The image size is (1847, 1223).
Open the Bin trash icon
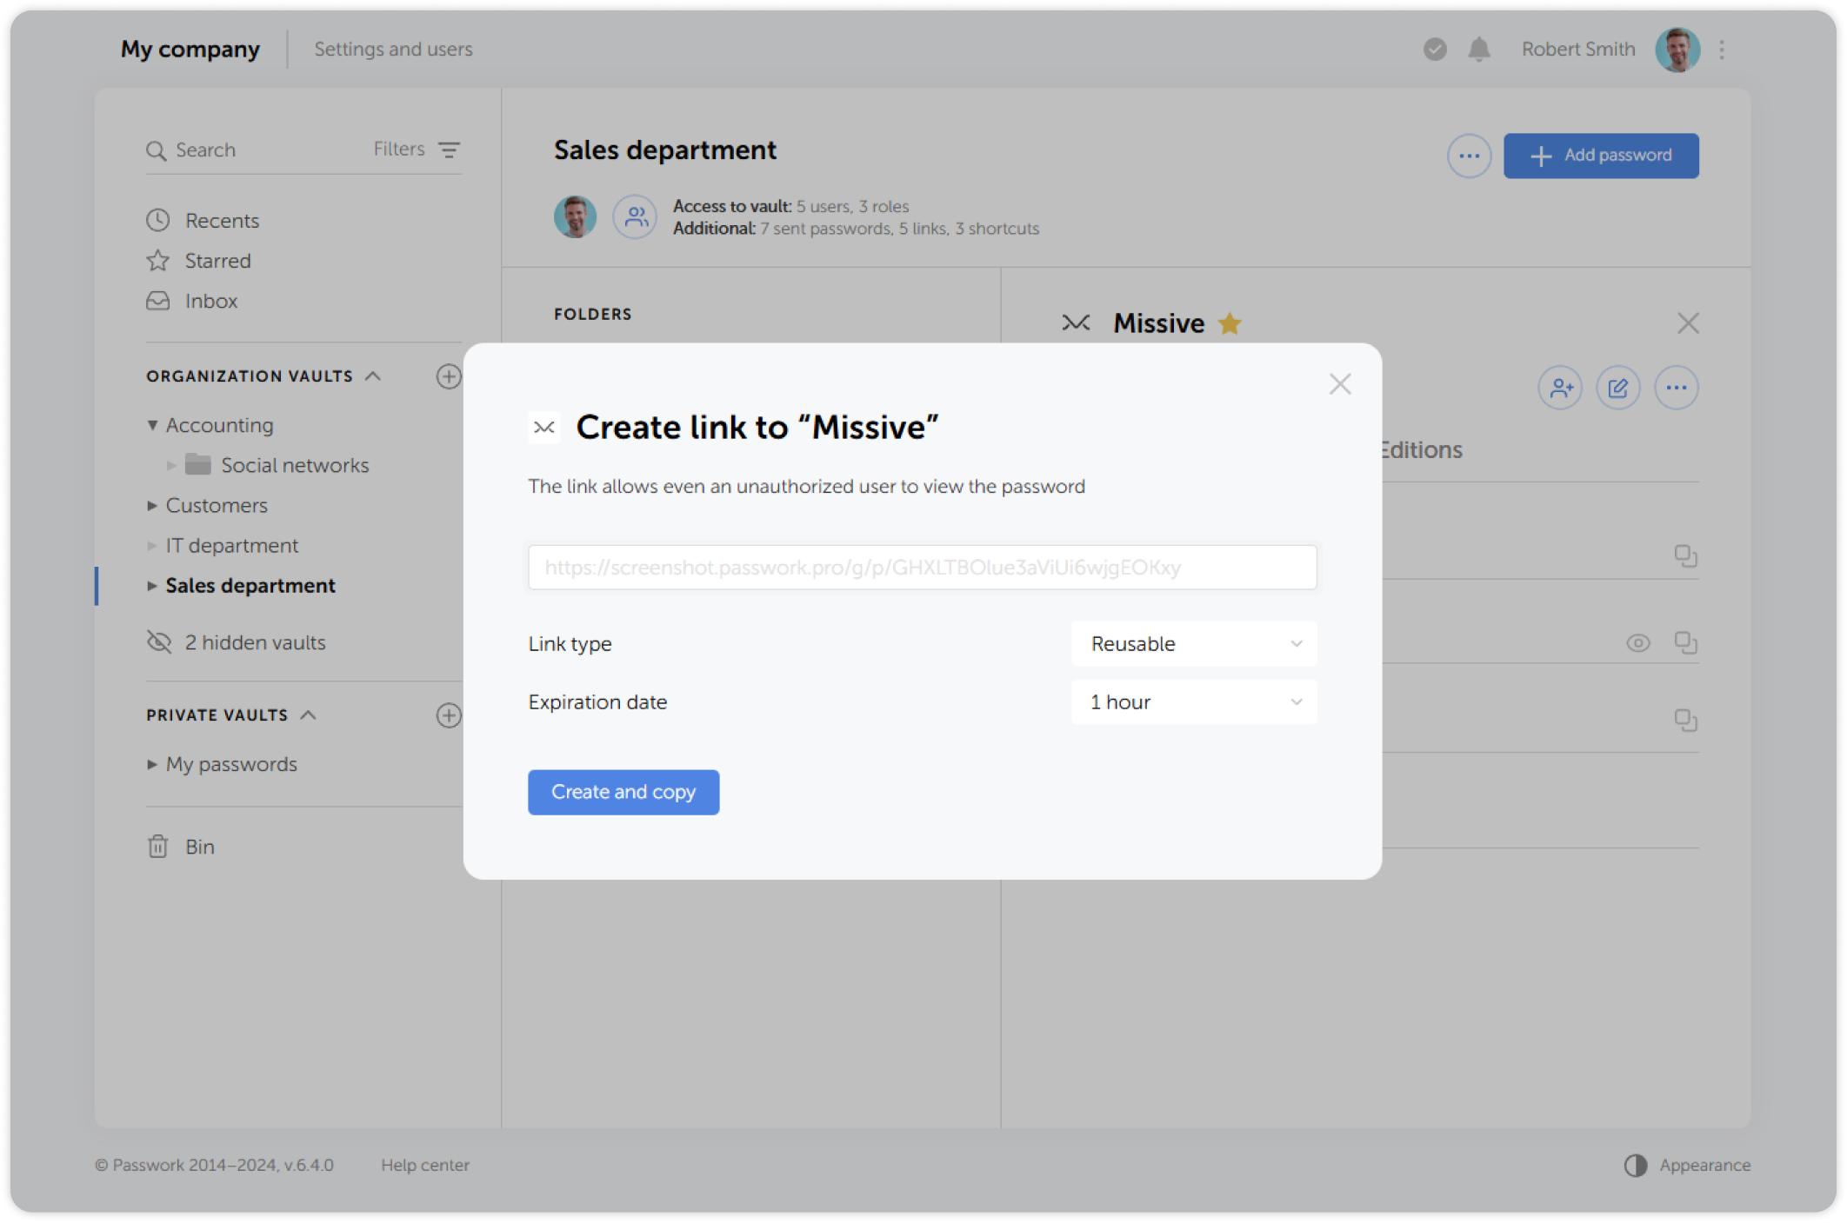coord(157,847)
